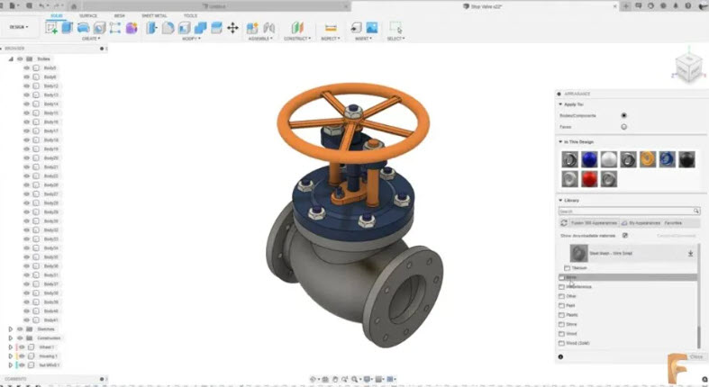This screenshot has width=709, height=387.
Task: Click the Move/Copy arrows icon
Action: click(x=232, y=29)
